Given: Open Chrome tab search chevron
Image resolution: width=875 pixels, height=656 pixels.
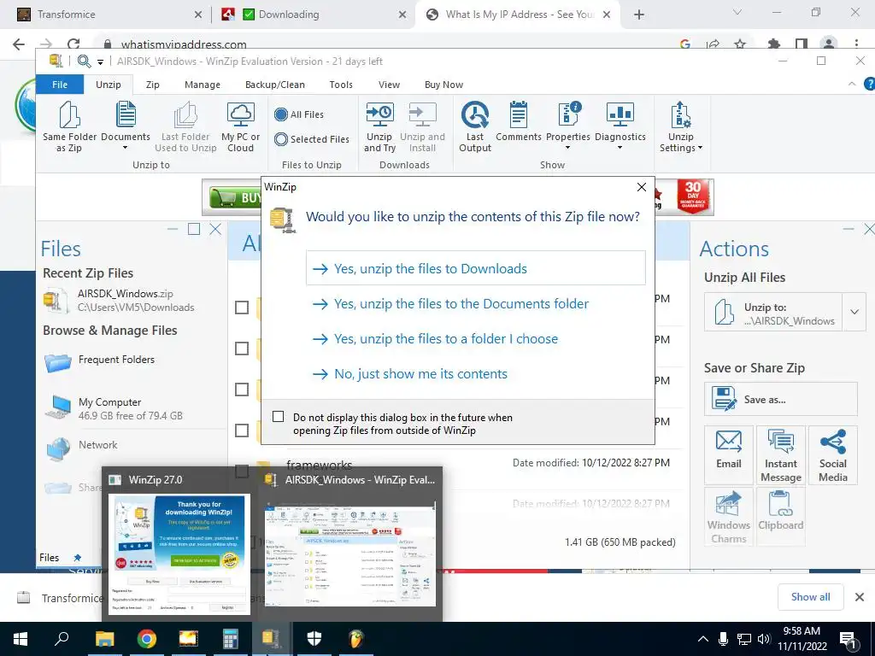Looking at the screenshot, I should coord(737,12).
